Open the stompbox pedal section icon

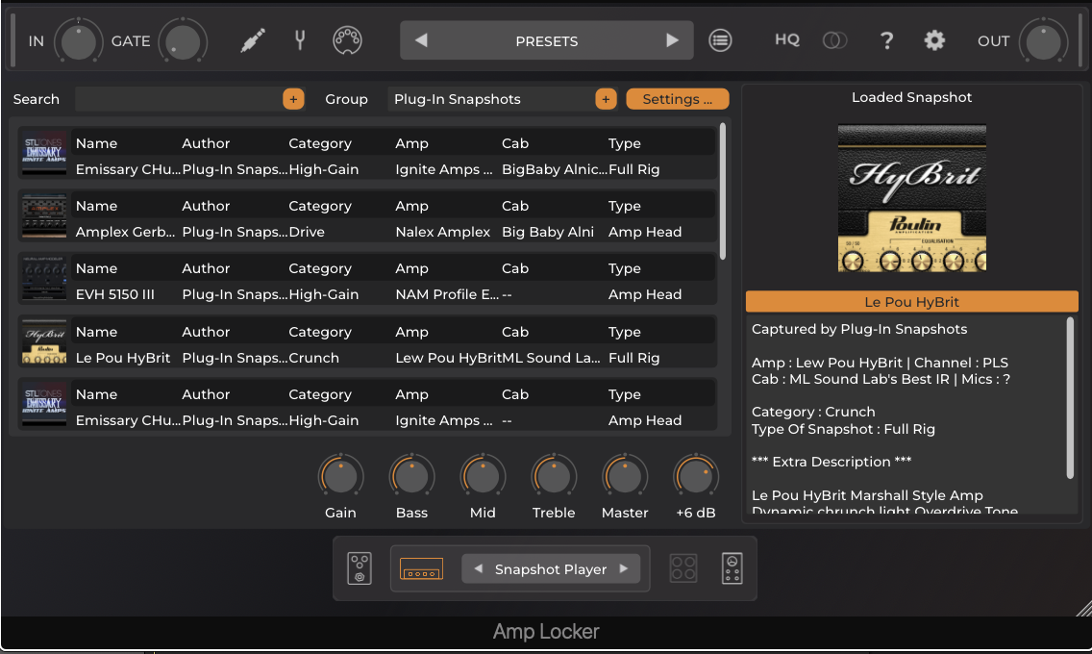[360, 568]
